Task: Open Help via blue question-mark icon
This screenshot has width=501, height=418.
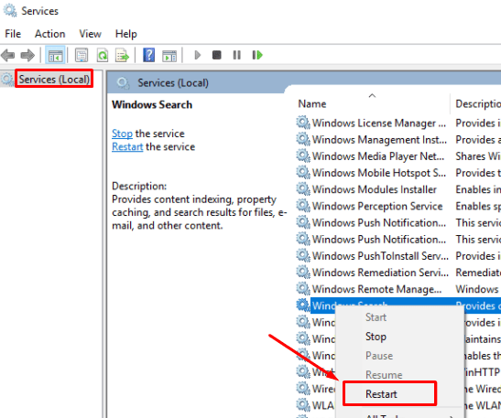Action: [x=149, y=55]
